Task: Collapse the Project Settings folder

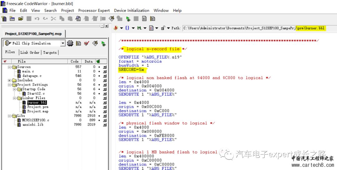Action: (9, 85)
